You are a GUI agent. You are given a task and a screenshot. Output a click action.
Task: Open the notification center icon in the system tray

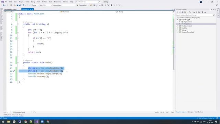216,122
